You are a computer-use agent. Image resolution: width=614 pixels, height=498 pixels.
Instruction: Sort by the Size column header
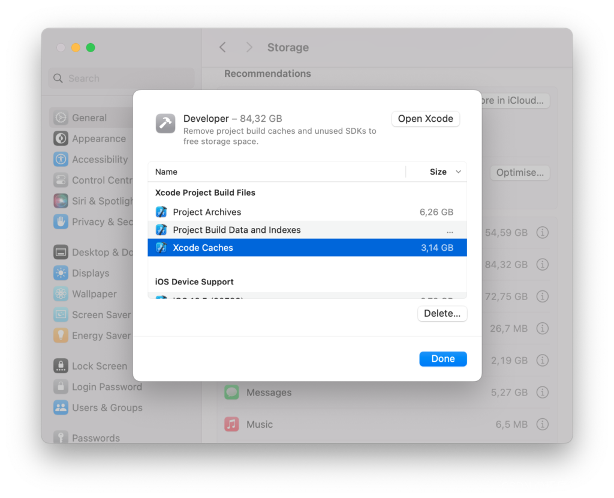[438, 172]
